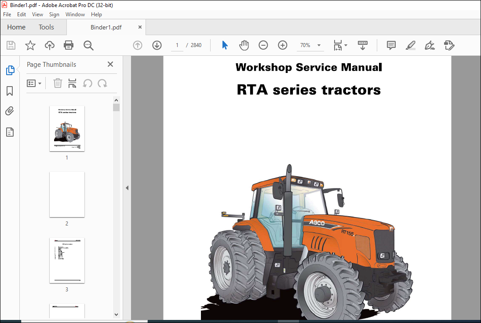This screenshot has height=323, width=481.
Task: Open the File menu
Action: (x=7, y=15)
